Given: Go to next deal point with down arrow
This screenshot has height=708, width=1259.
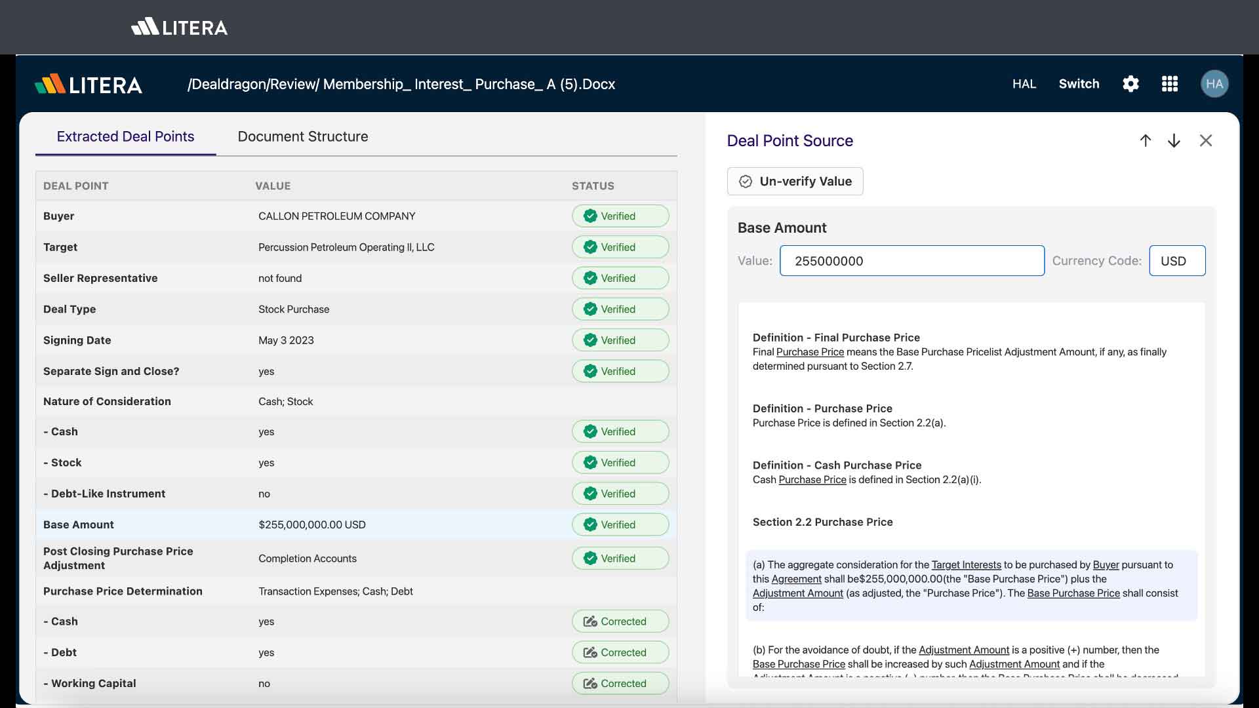Looking at the screenshot, I should tap(1174, 141).
